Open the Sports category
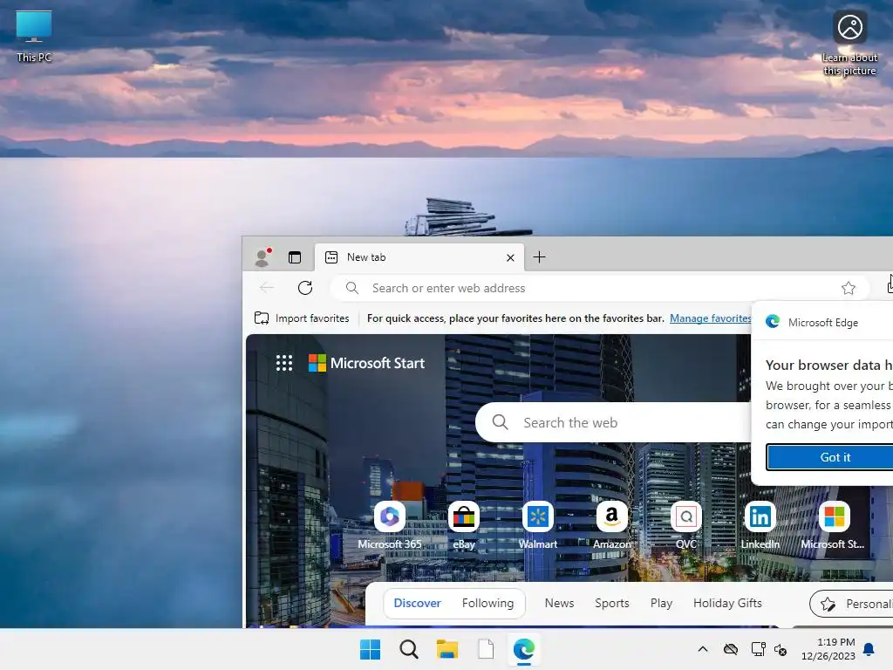The image size is (893, 670). pos(611,603)
